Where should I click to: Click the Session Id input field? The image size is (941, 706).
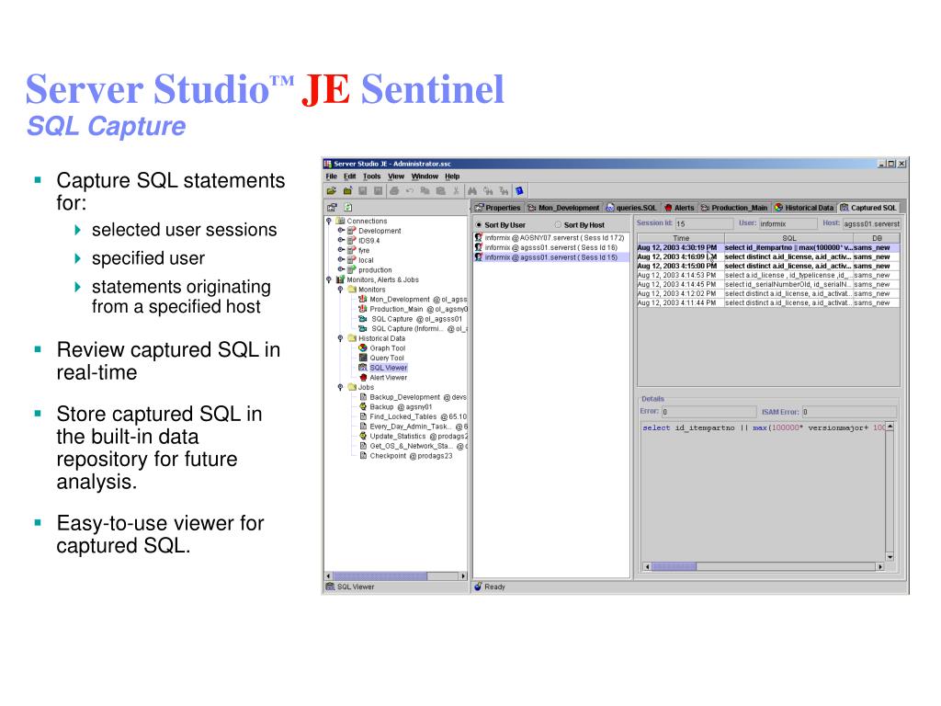(x=704, y=224)
